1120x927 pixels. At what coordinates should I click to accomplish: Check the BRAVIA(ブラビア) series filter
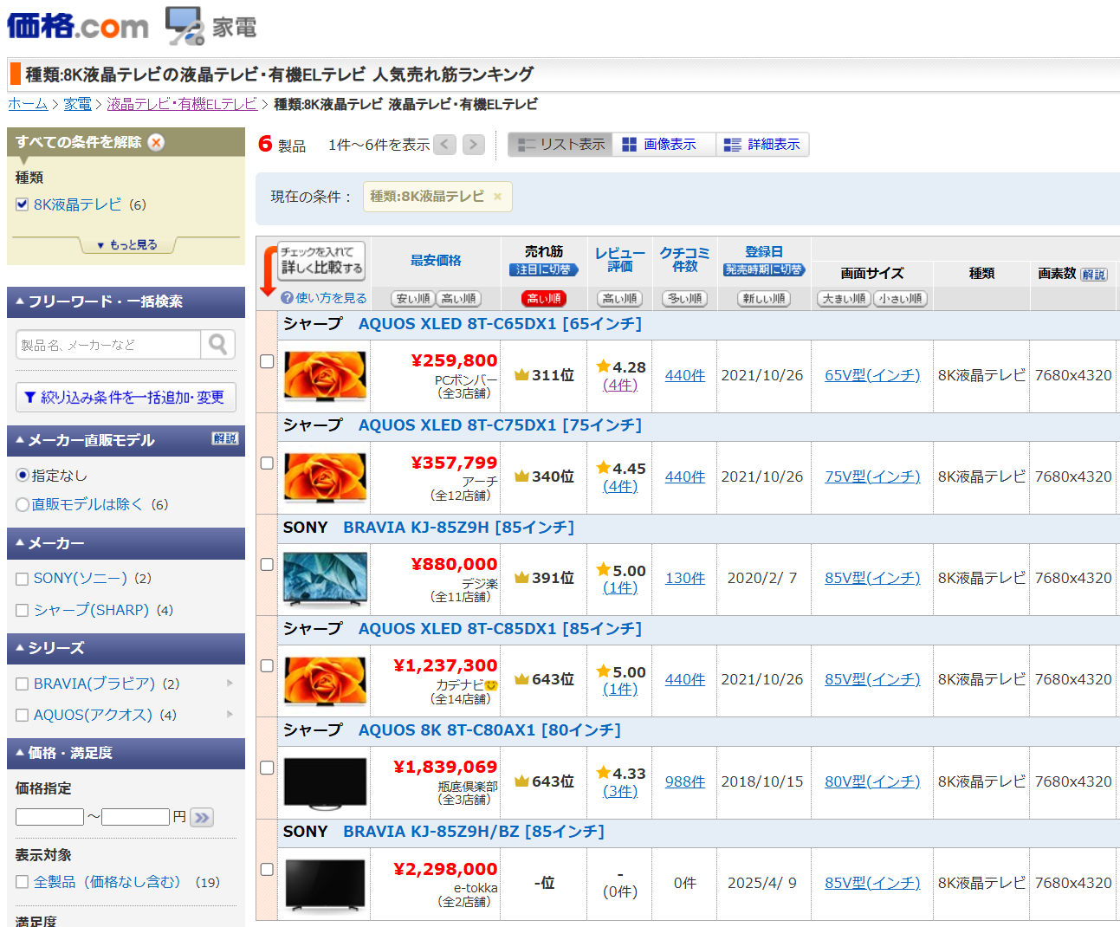[x=23, y=684]
